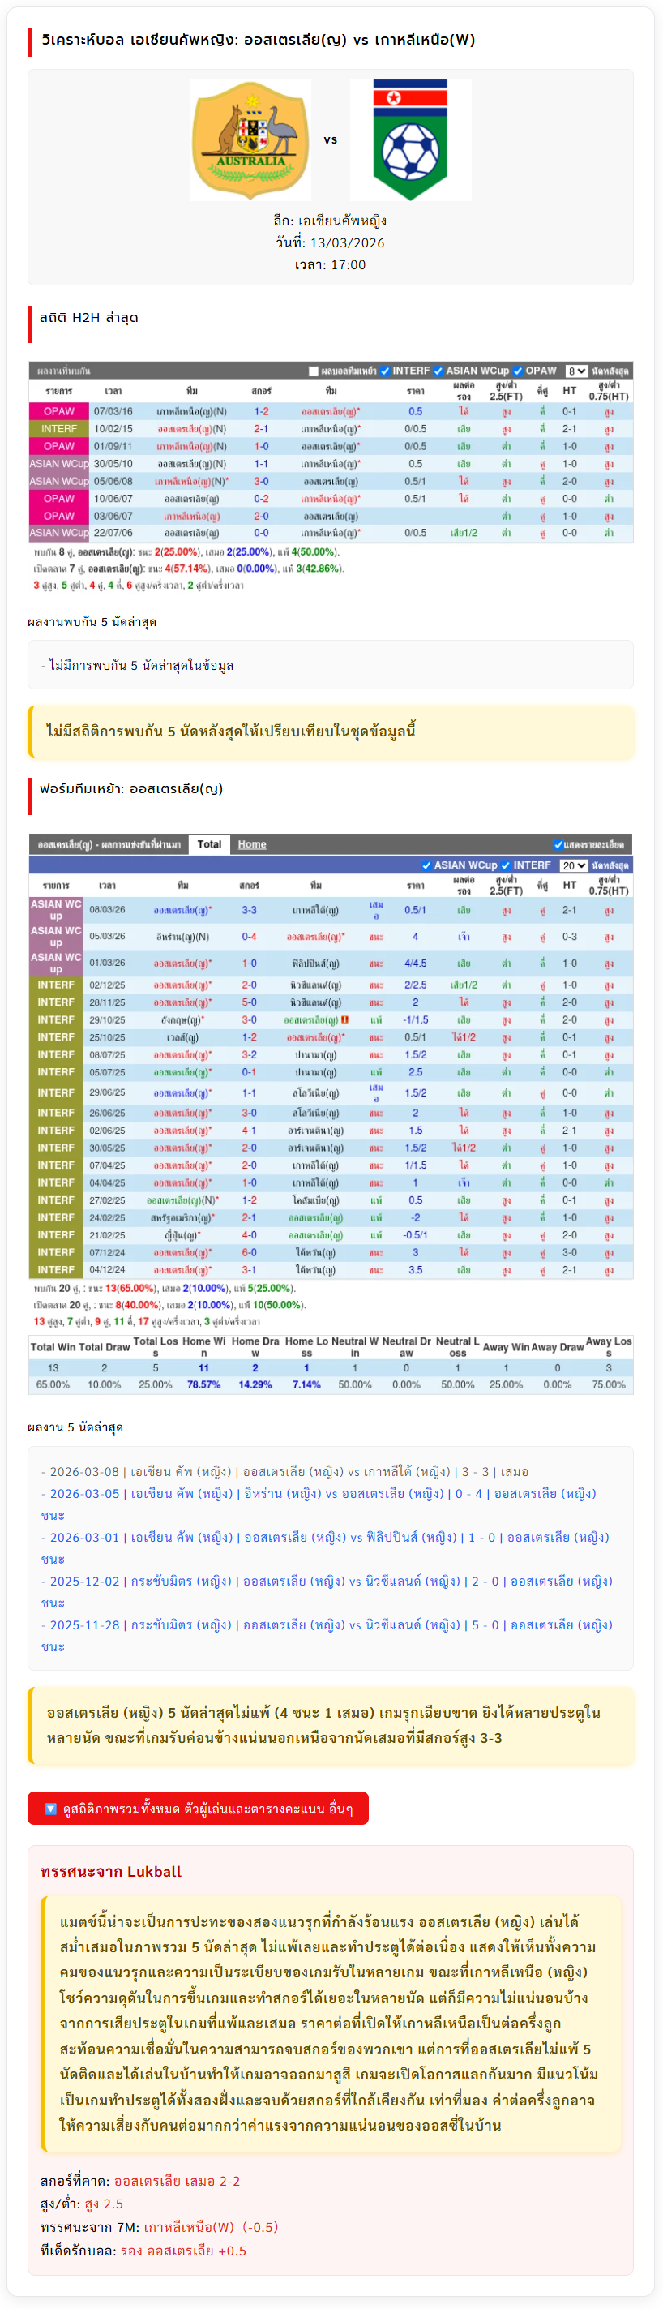Click the red card icon on the 29/10/25 row
The image size is (663, 2309).
point(345,1020)
